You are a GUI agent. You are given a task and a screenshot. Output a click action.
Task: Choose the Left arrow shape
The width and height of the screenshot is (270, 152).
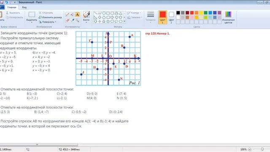(116, 17)
